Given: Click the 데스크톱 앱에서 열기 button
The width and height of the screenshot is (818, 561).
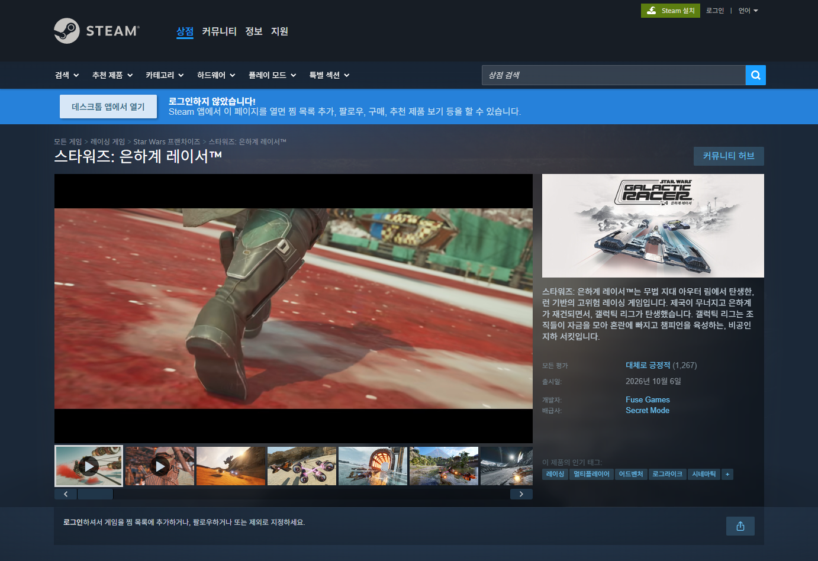Looking at the screenshot, I should [108, 107].
